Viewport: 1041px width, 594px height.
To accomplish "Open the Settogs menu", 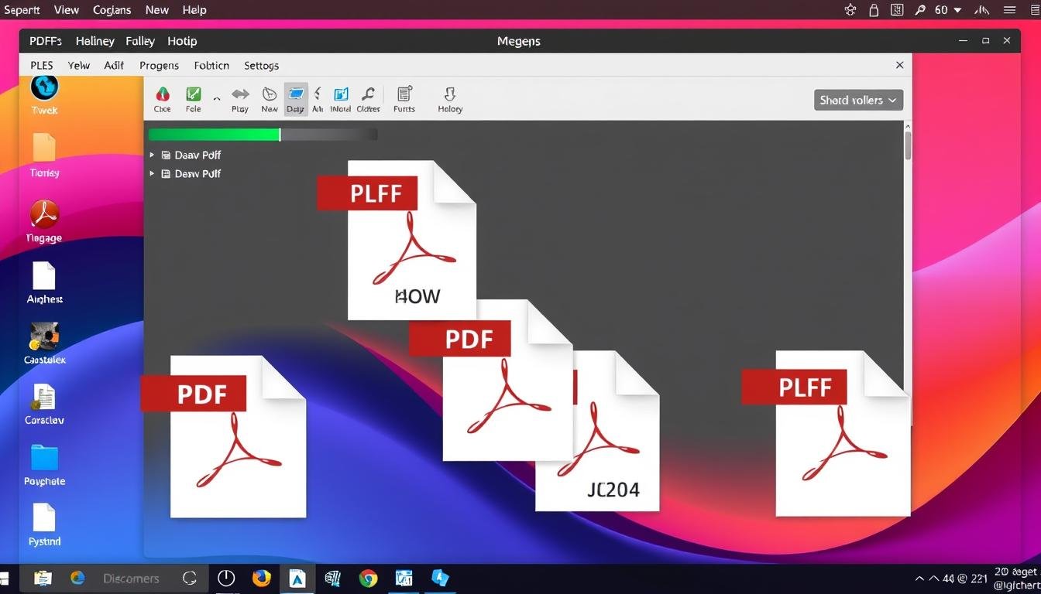I will tap(261, 66).
